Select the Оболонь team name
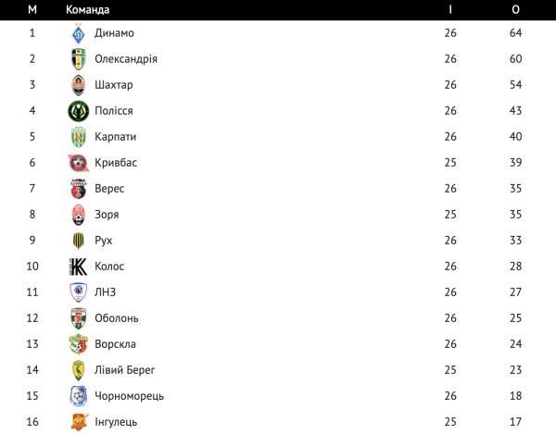 (117, 318)
